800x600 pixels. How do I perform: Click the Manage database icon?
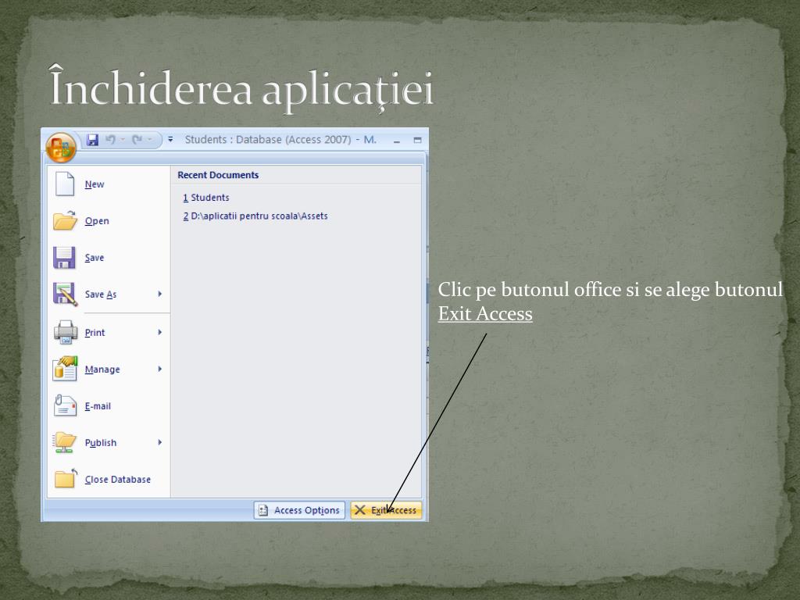click(x=65, y=369)
